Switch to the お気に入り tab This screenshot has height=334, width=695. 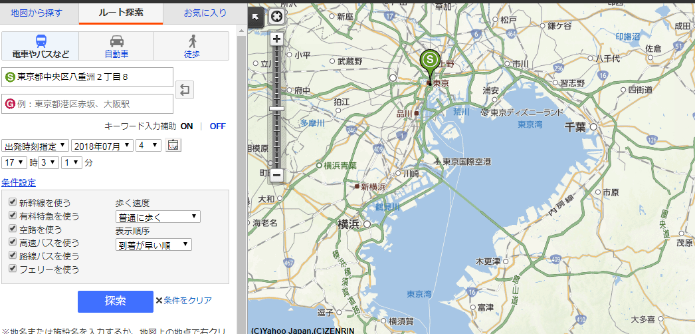point(205,13)
